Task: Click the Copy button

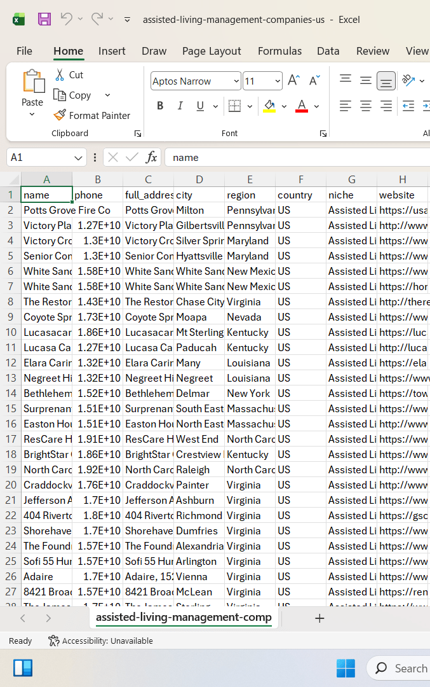Action: (x=72, y=95)
